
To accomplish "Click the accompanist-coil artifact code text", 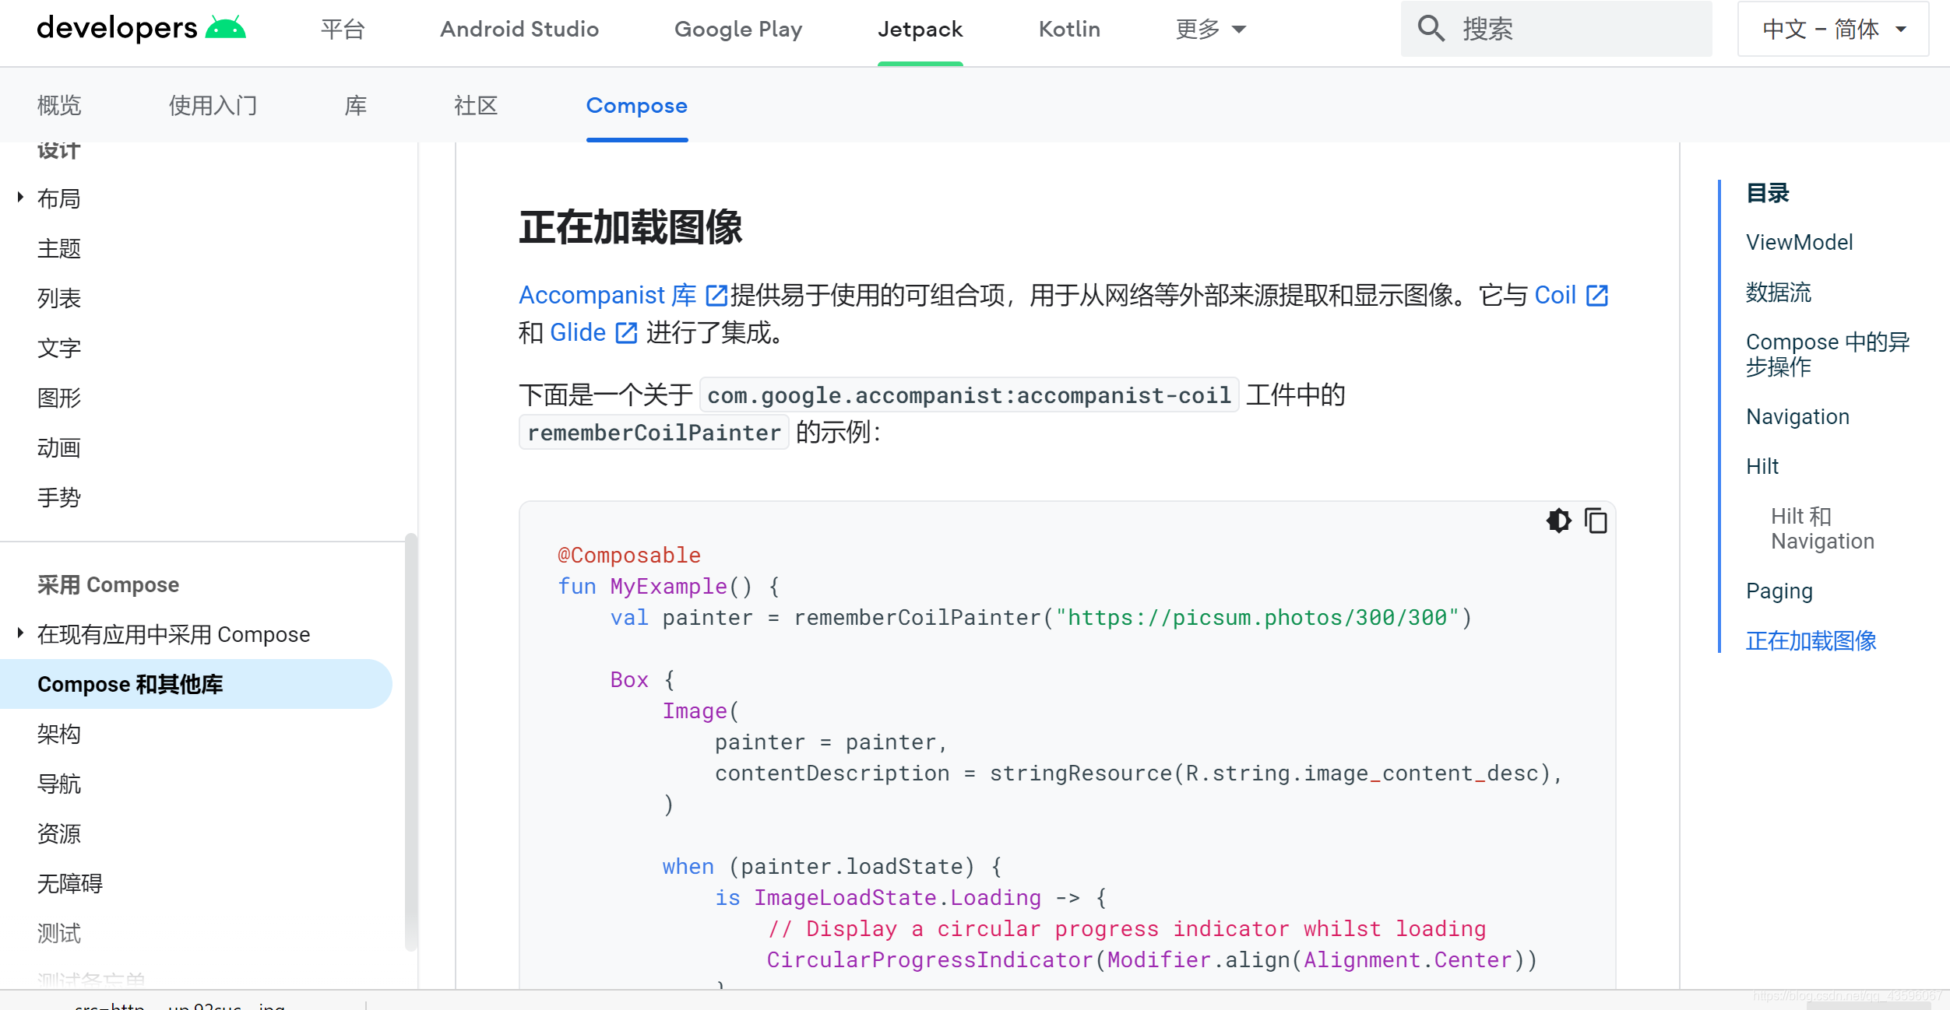I will click(x=970, y=395).
